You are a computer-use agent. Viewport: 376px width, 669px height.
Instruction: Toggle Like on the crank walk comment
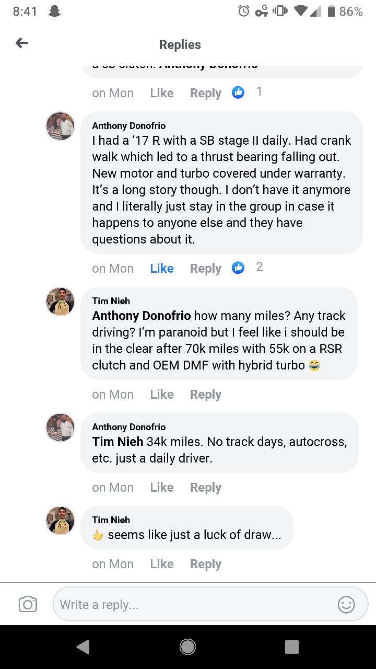point(161,268)
